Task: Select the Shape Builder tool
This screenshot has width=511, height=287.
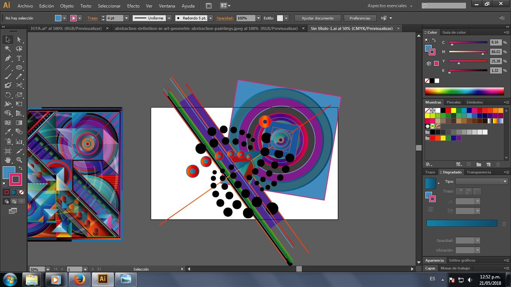Action: (8, 113)
